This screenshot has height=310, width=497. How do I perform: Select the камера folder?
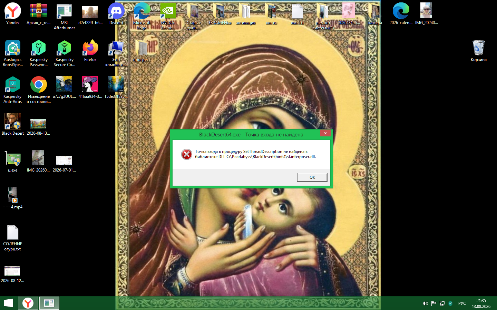pos(375,14)
